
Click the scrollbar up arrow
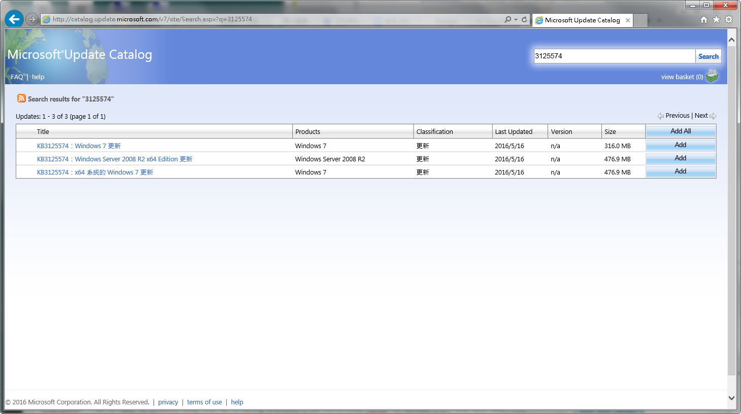pyautogui.click(x=731, y=40)
